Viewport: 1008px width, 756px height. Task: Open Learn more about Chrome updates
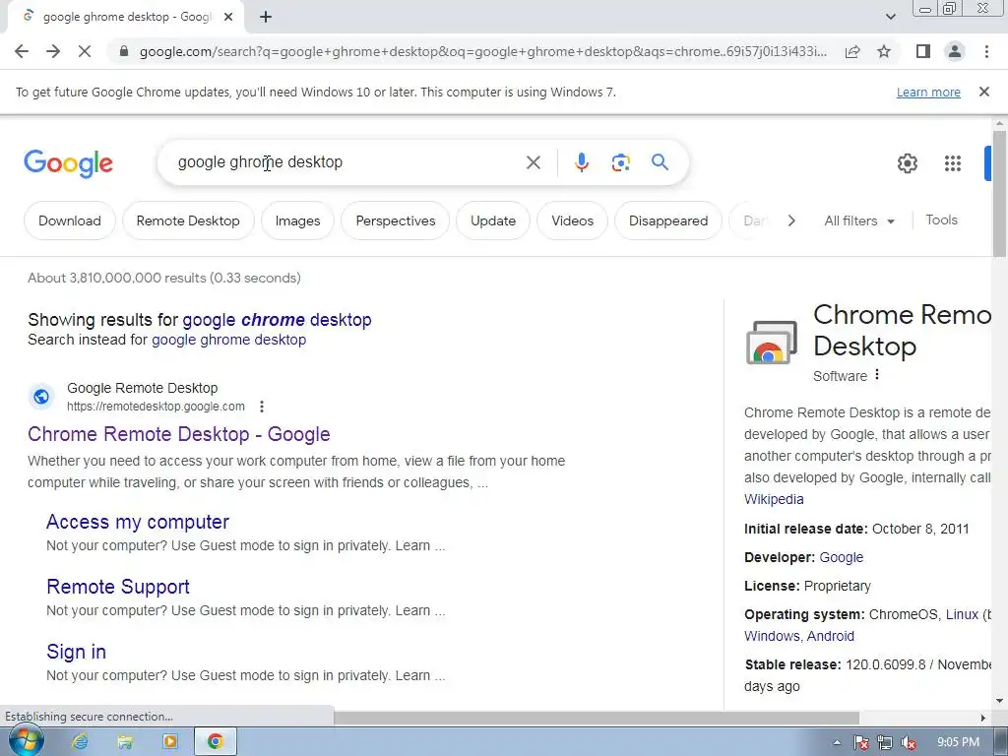click(x=928, y=92)
